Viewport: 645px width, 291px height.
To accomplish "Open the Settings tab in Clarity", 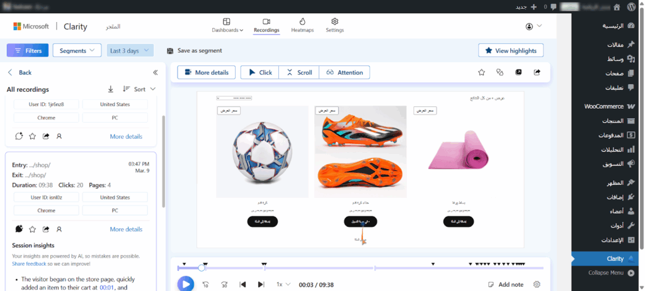I will click(x=334, y=25).
